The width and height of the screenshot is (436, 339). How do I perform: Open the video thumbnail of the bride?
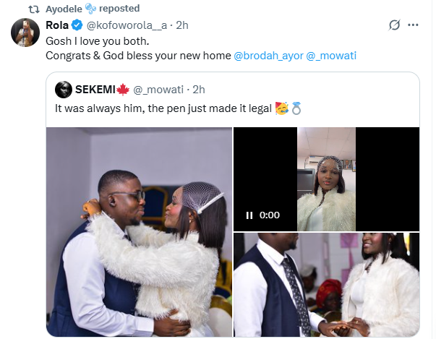point(326,179)
